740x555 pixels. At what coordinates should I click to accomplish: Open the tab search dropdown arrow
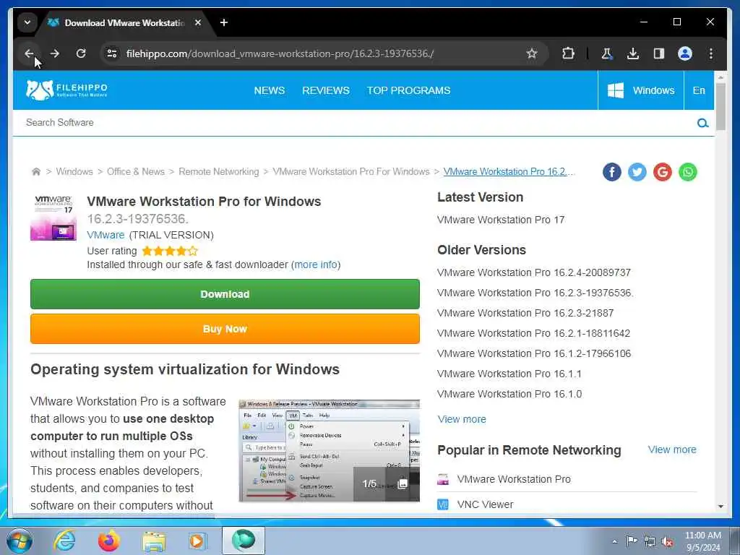point(27,22)
